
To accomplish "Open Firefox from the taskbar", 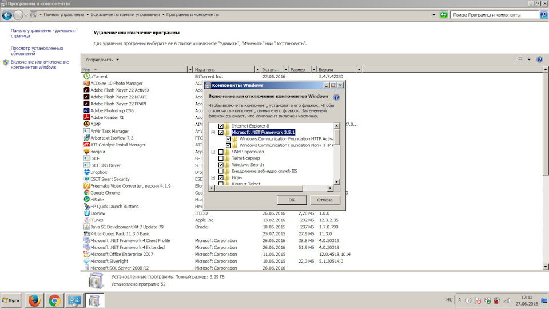I will [34, 300].
